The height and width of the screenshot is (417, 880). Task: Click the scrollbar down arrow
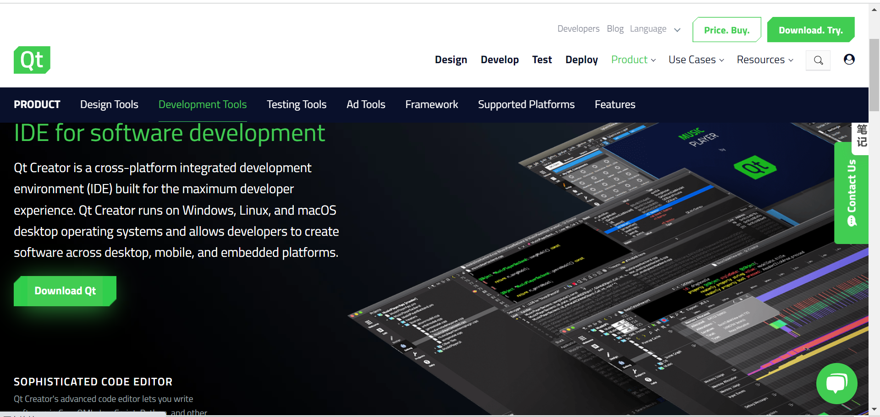(874, 410)
